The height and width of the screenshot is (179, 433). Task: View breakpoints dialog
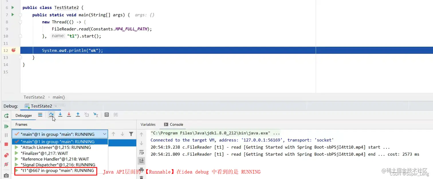click(x=6, y=155)
